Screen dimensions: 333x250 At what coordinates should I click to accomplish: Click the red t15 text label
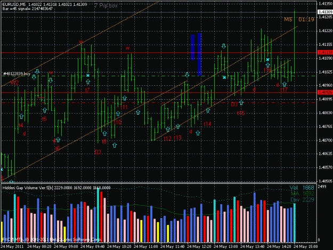pos(241,113)
